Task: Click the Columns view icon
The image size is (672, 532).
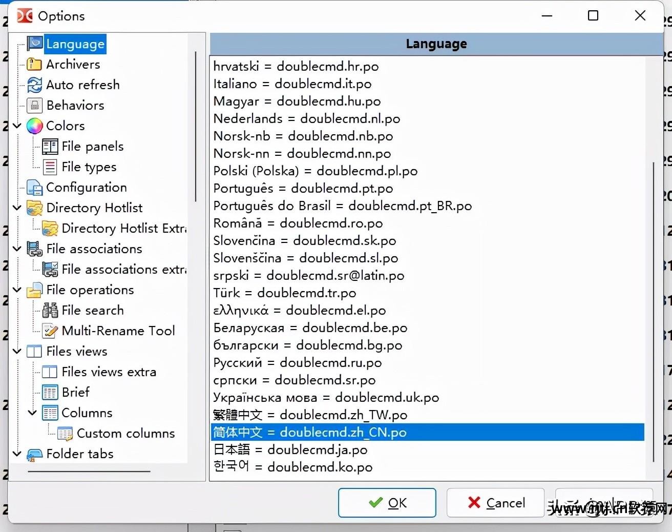Action: [x=50, y=413]
